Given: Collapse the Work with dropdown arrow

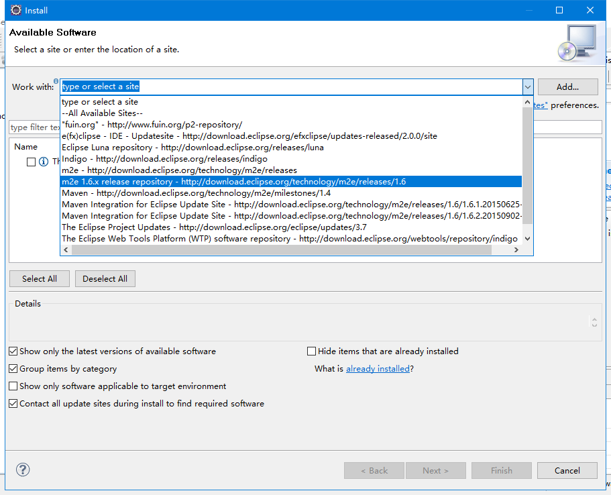Looking at the screenshot, I should (528, 87).
